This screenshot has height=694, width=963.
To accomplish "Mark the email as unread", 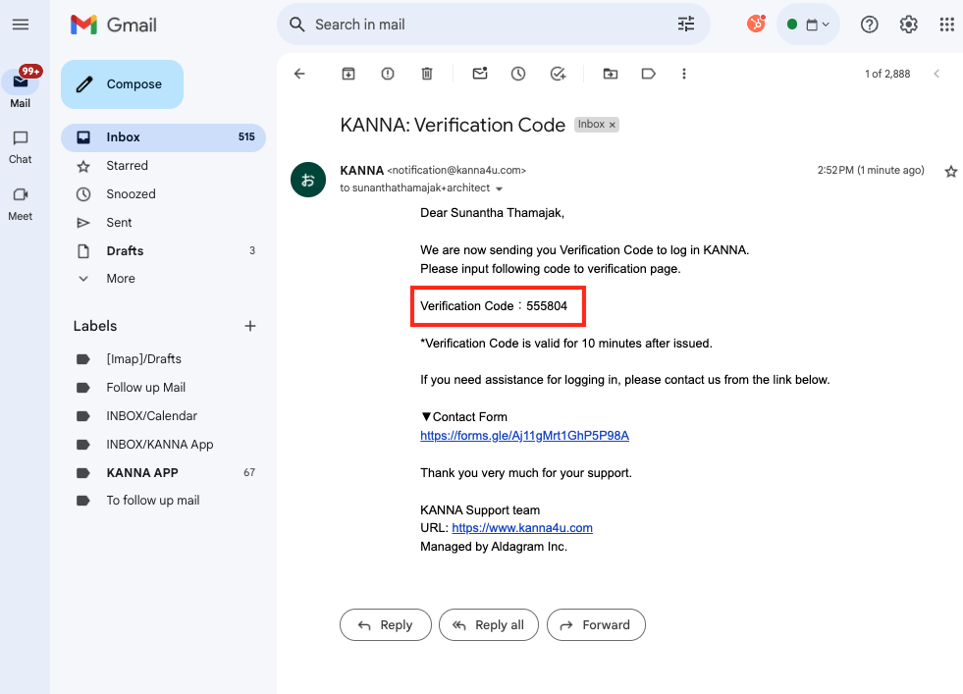I will (480, 74).
